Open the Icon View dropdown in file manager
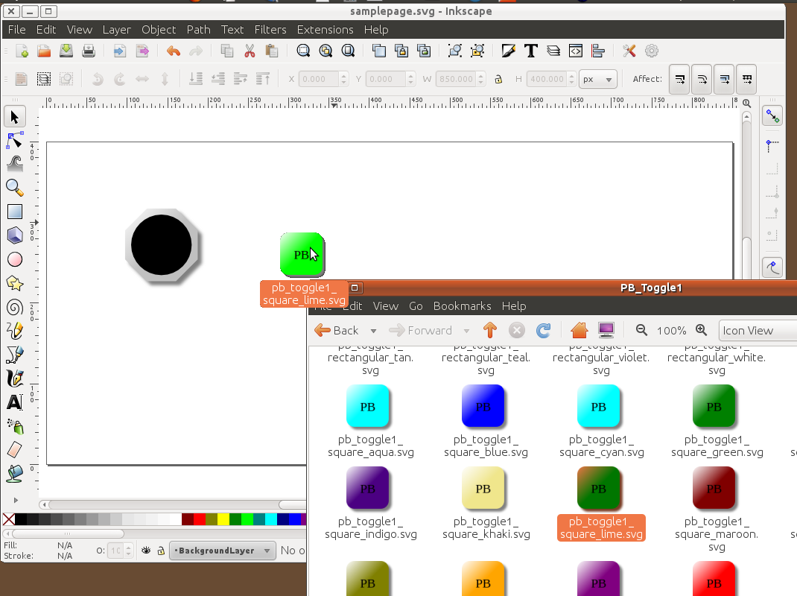Viewport: 797px width, 596px height. 756,330
